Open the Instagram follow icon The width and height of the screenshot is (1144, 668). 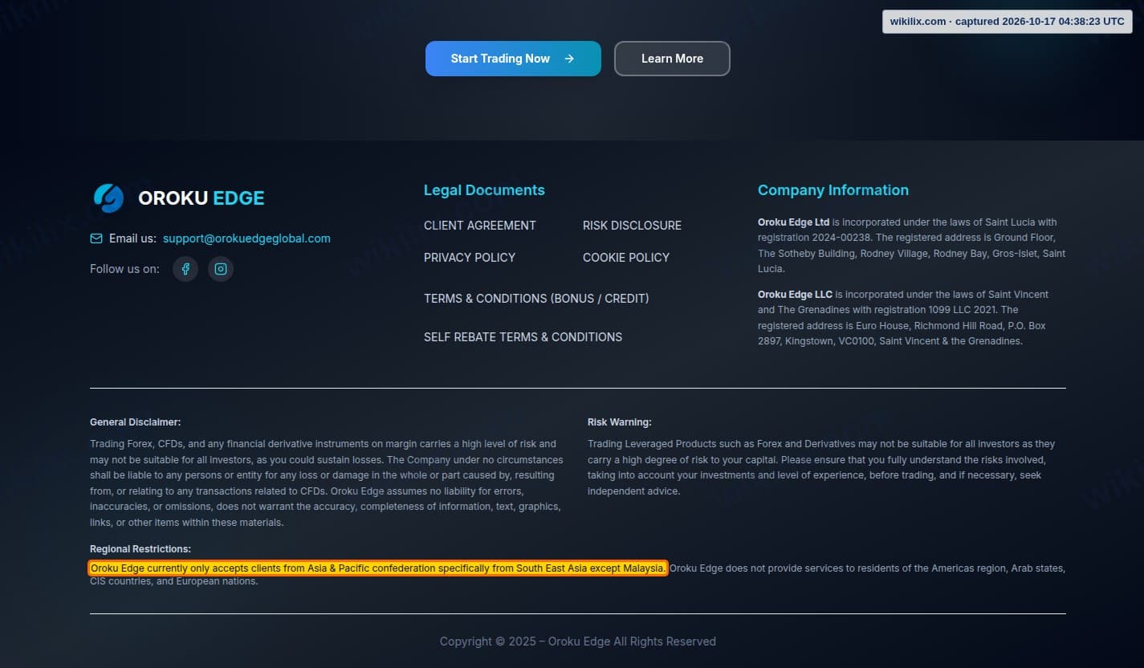point(221,269)
